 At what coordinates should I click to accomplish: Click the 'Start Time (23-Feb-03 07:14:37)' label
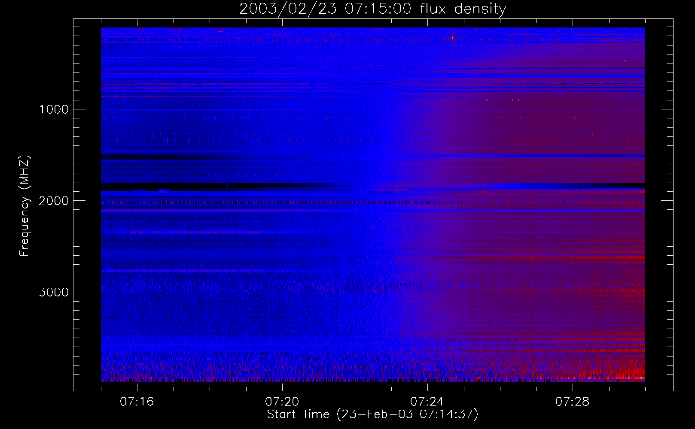372,414
